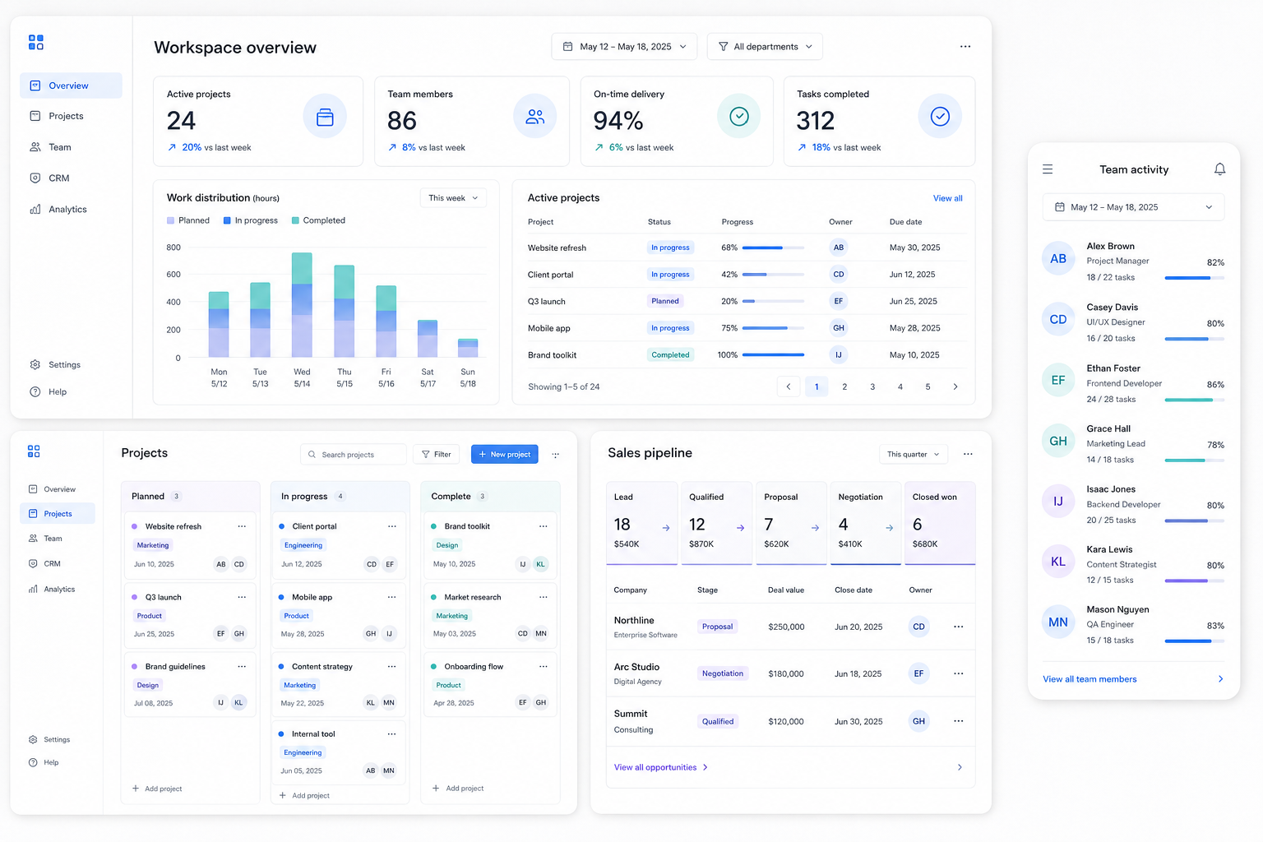Click the checkmark icon on the Tasks completed card
The width and height of the screenshot is (1263, 842).
click(940, 117)
